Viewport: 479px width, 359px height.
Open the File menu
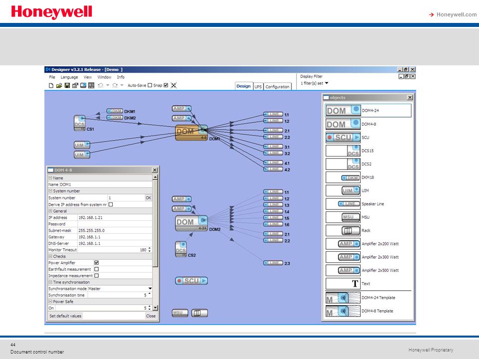click(x=52, y=77)
